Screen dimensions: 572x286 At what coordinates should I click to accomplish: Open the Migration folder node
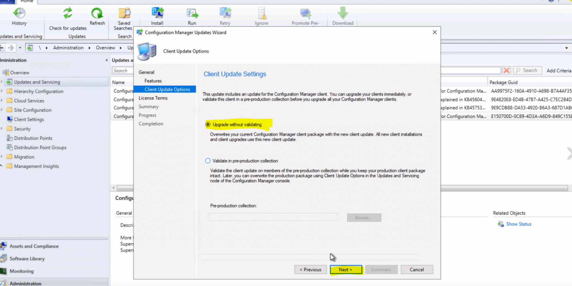(24, 157)
